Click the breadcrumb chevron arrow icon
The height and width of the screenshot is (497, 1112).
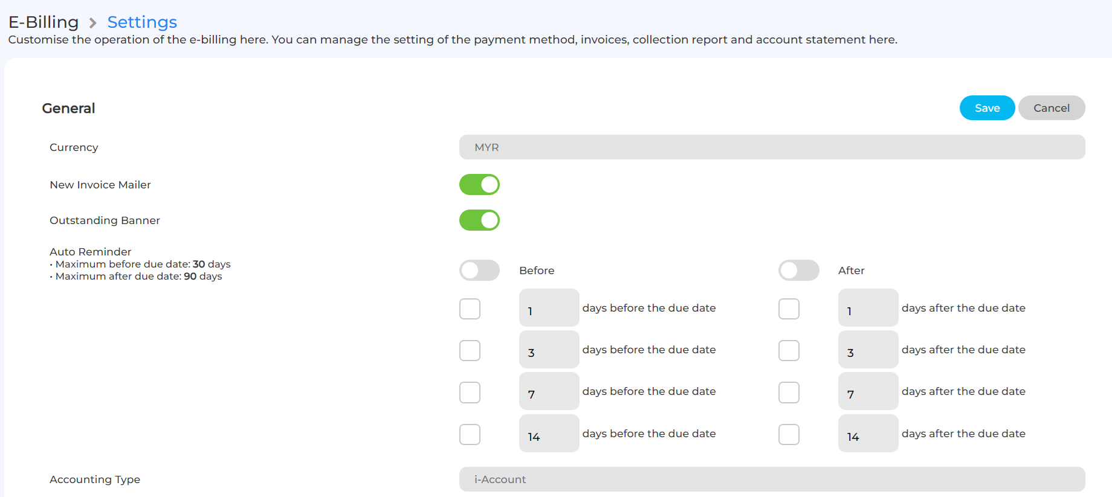pyautogui.click(x=92, y=23)
